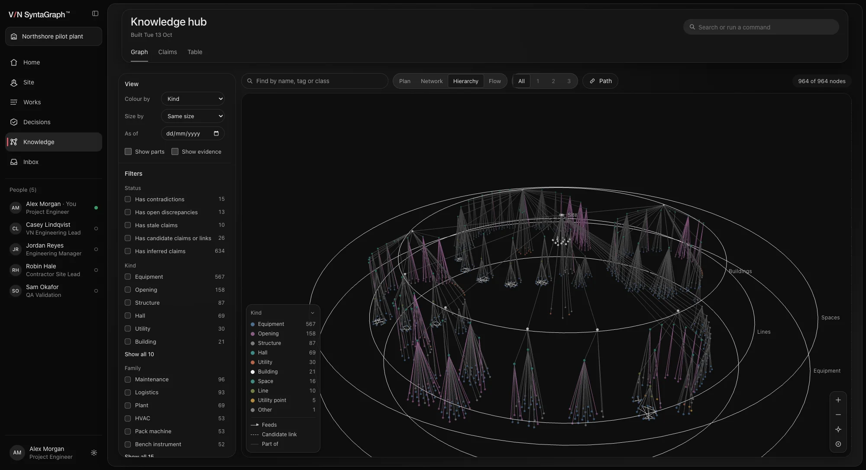The width and height of the screenshot is (866, 470).
Task: Open Casey Lindqvist profile
Action: pos(54,229)
